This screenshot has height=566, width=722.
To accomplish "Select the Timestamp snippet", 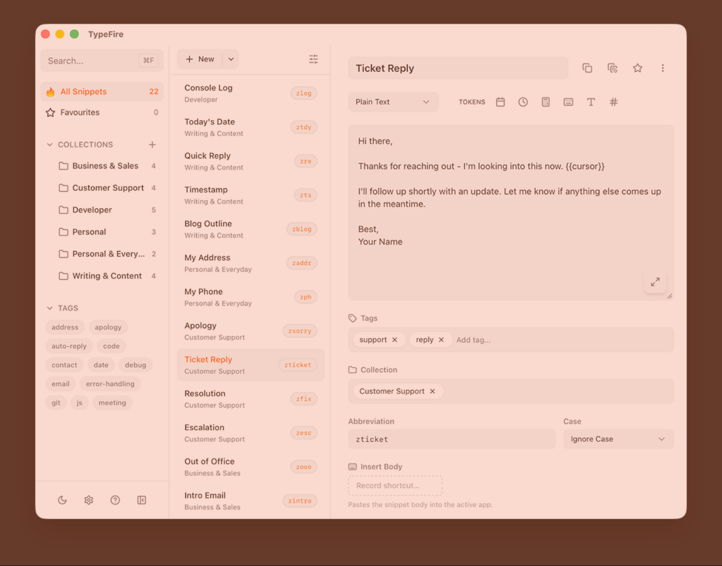I will [x=251, y=195].
